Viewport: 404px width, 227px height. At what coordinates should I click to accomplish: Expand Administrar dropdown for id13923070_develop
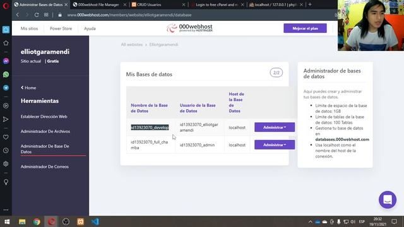pyautogui.click(x=275, y=127)
